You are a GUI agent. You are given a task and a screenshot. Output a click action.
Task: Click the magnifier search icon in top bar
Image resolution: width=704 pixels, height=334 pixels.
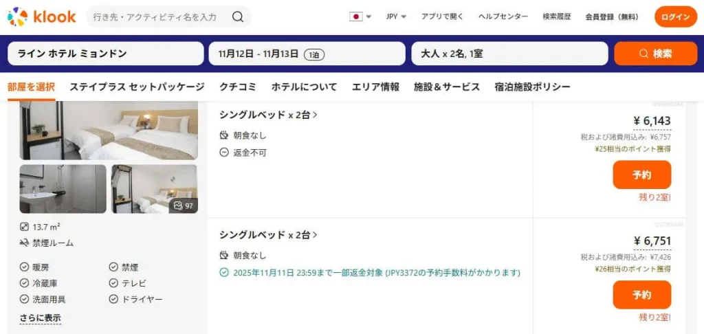pos(237,17)
